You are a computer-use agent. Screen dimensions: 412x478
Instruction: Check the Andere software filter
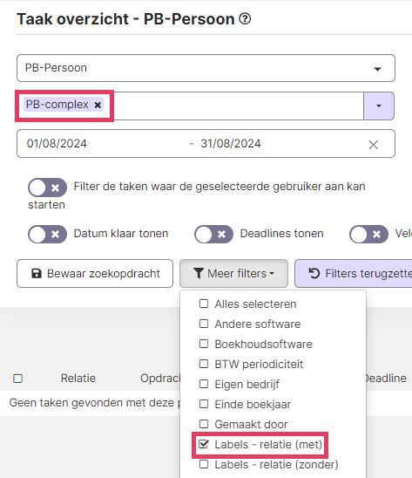(204, 324)
